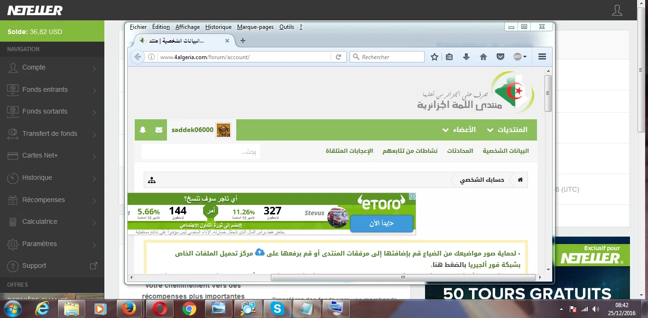The height and width of the screenshot is (318, 648).
Task: Expand the الأعضاء members dropdown menu
Action: (459, 130)
